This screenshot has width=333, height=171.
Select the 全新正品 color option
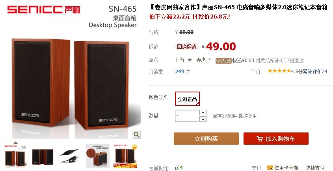pos(187,99)
